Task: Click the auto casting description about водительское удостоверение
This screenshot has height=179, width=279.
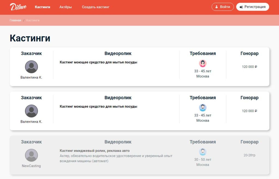Action: (x=116, y=158)
